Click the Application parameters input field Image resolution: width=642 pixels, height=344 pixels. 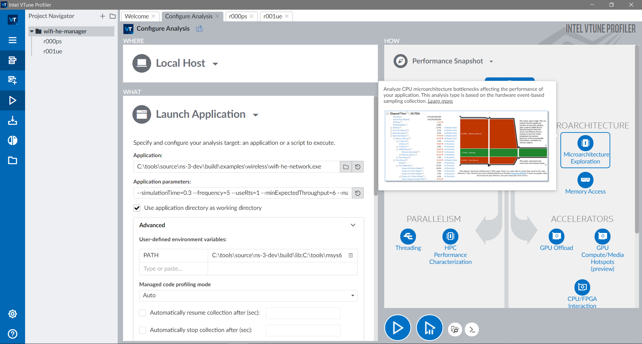242,193
